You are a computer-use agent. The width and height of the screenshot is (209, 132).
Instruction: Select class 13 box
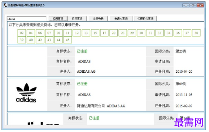tap(86, 33)
